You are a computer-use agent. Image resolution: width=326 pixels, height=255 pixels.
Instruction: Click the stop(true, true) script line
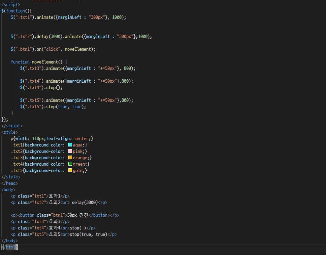(53, 107)
